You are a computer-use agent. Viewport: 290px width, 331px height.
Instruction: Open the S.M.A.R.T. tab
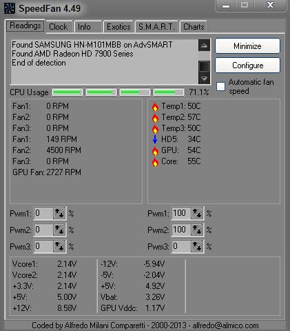pos(156,27)
